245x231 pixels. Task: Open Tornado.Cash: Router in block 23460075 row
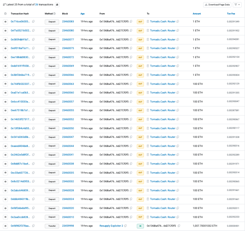click(163, 48)
